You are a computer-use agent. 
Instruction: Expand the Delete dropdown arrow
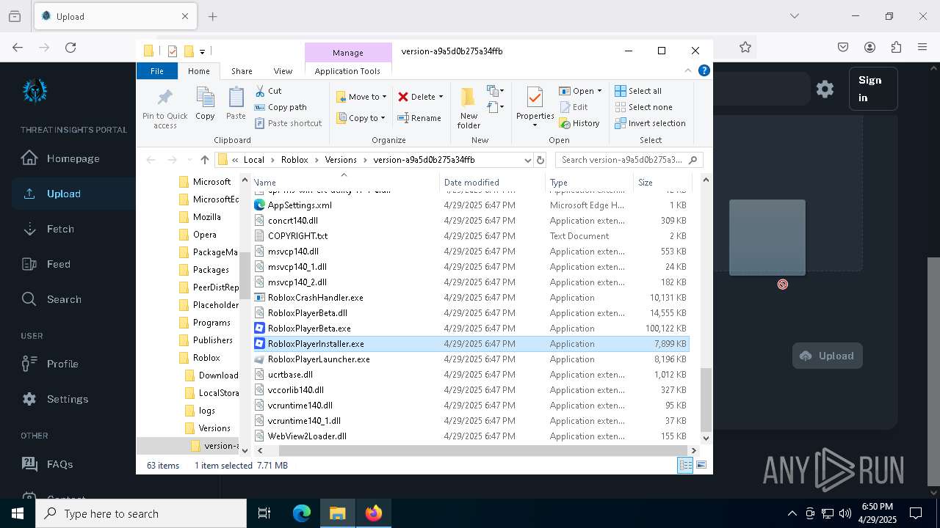[x=441, y=97]
